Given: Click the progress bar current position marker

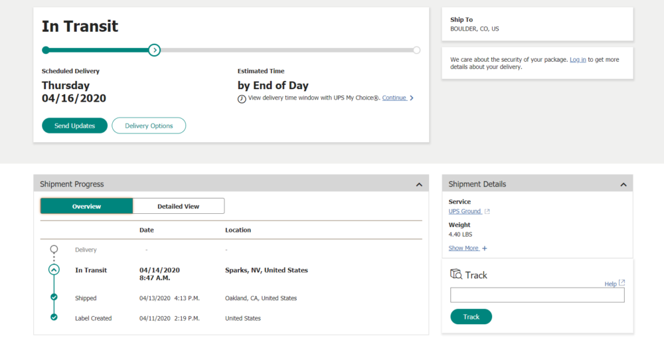Looking at the screenshot, I should click(x=154, y=50).
